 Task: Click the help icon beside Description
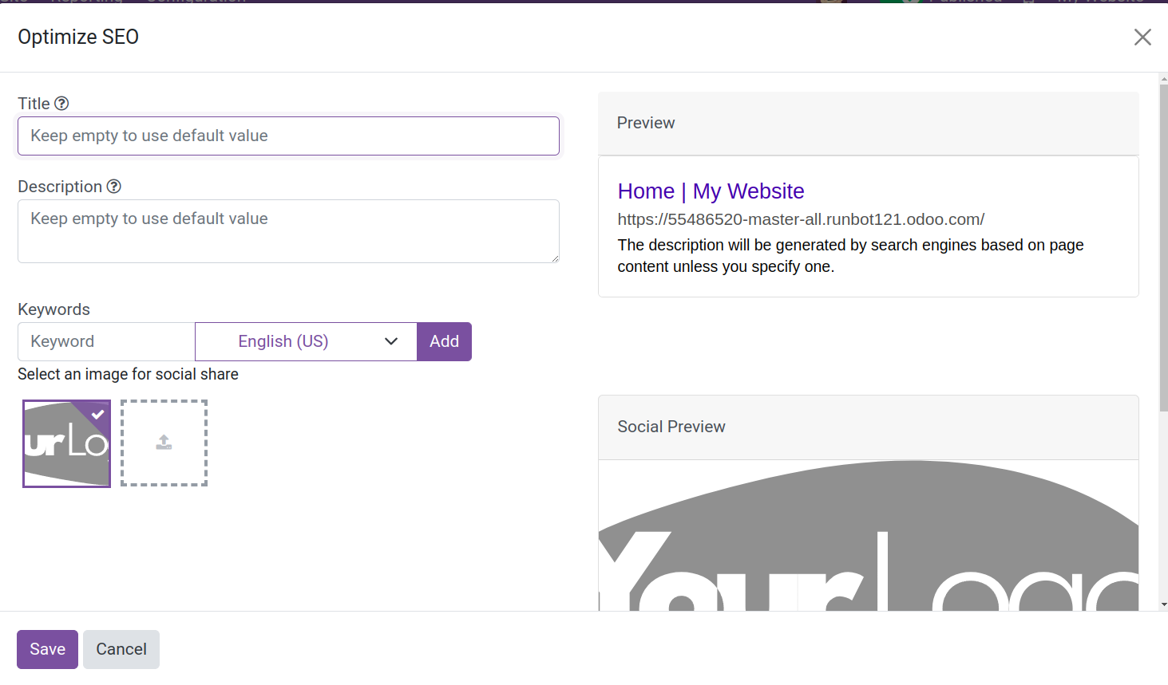(x=114, y=187)
